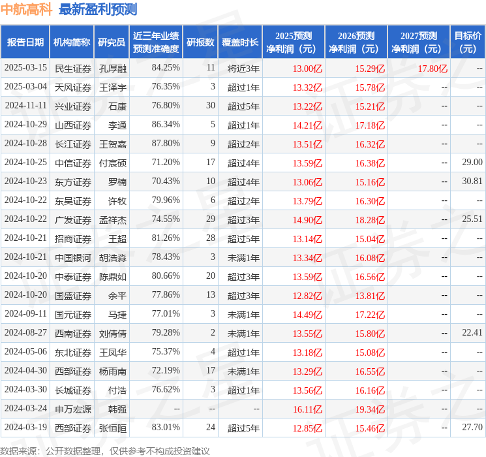Click accuracy value 76.35%
Screen dimensions: 486x457
pos(166,87)
